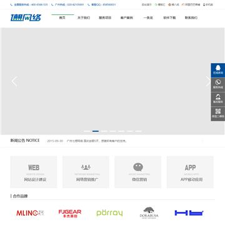Open the MLING partner brand logo
Screen dimensions: 225x225
(31, 213)
